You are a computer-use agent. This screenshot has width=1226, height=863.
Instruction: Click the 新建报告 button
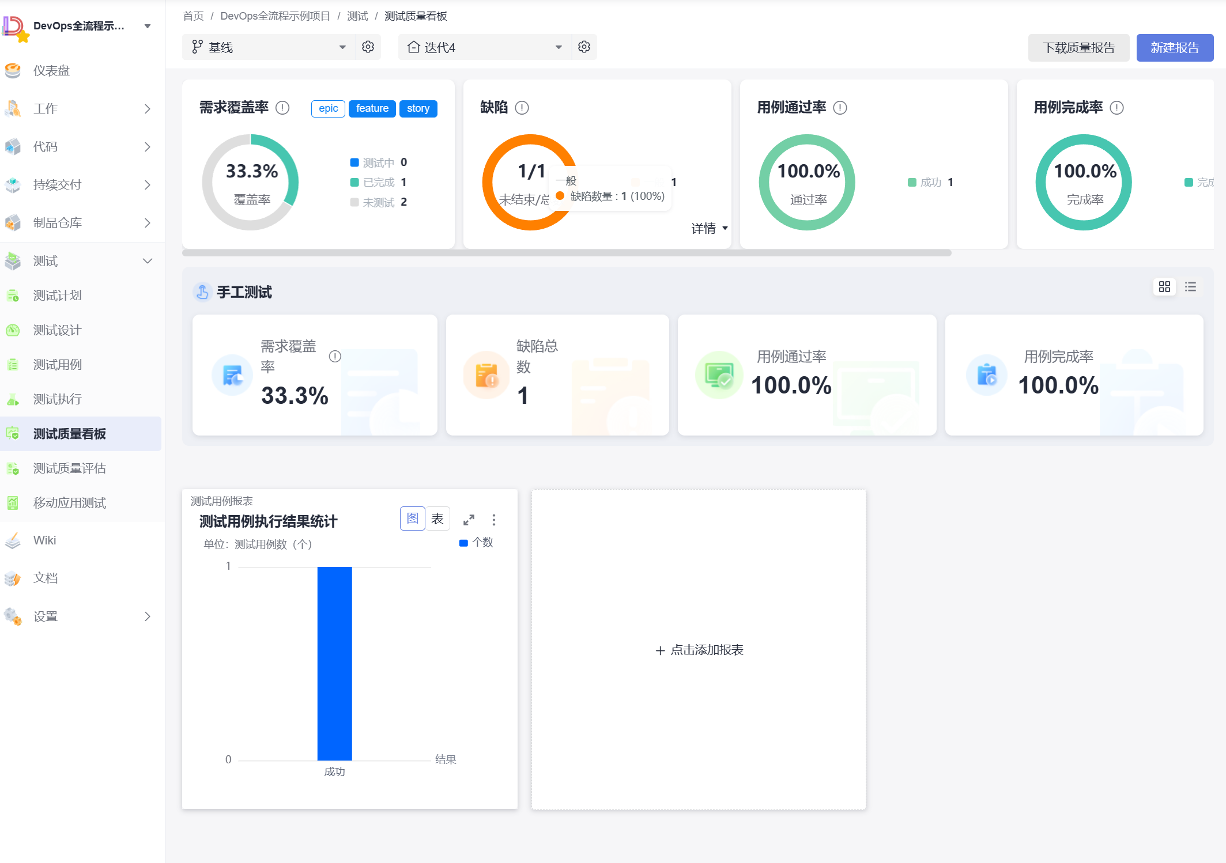(x=1174, y=47)
